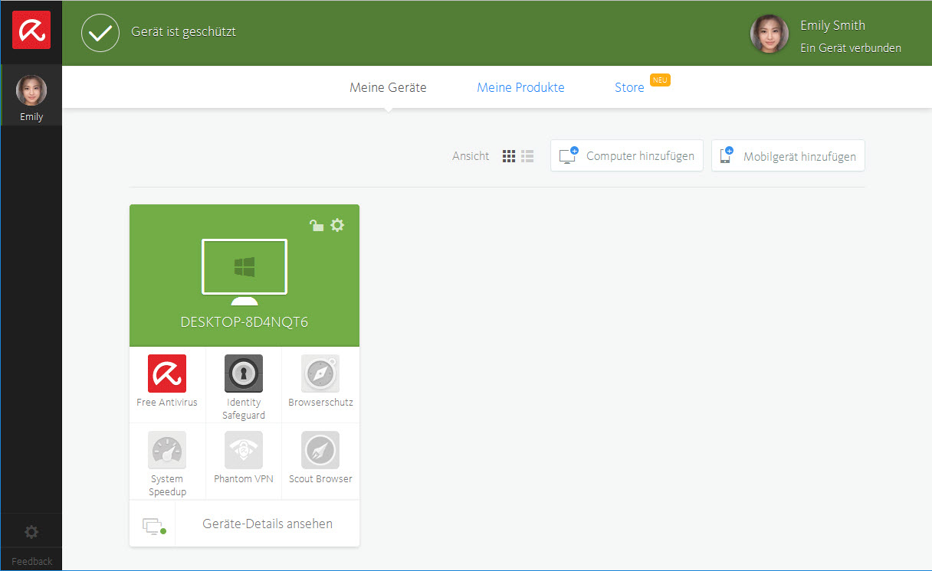Click Mobilgerät hinzufügen button

pyautogui.click(x=788, y=155)
